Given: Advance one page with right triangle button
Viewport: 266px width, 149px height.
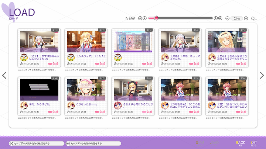Looking at the screenshot, I should 216,18.
